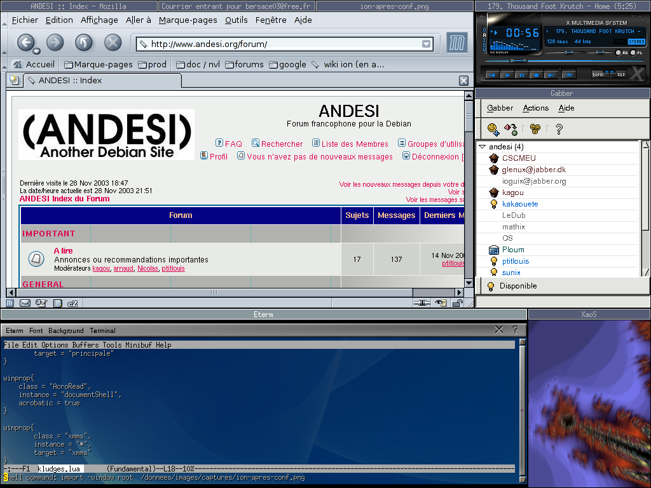Click Gabber's send message arrows icon

click(511, 130)
